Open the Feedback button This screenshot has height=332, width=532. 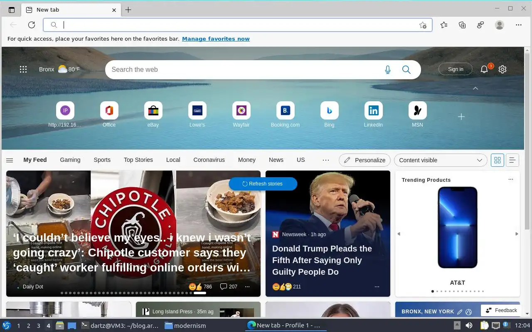(501, 310)
